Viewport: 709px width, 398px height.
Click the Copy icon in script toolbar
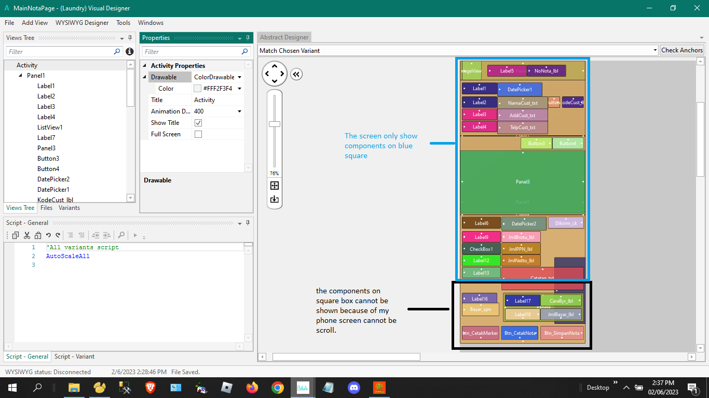(x=16, y=235)
